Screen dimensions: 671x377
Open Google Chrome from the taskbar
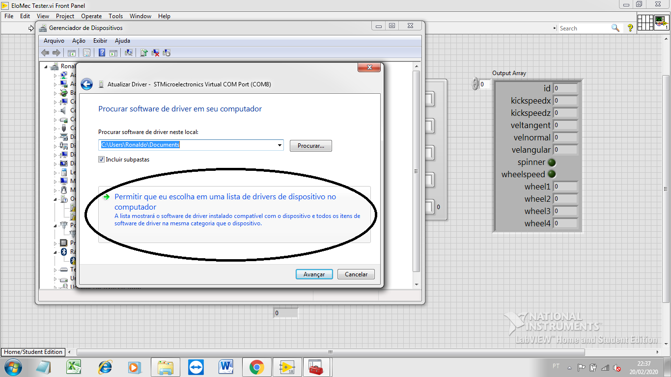coord(256,367)
